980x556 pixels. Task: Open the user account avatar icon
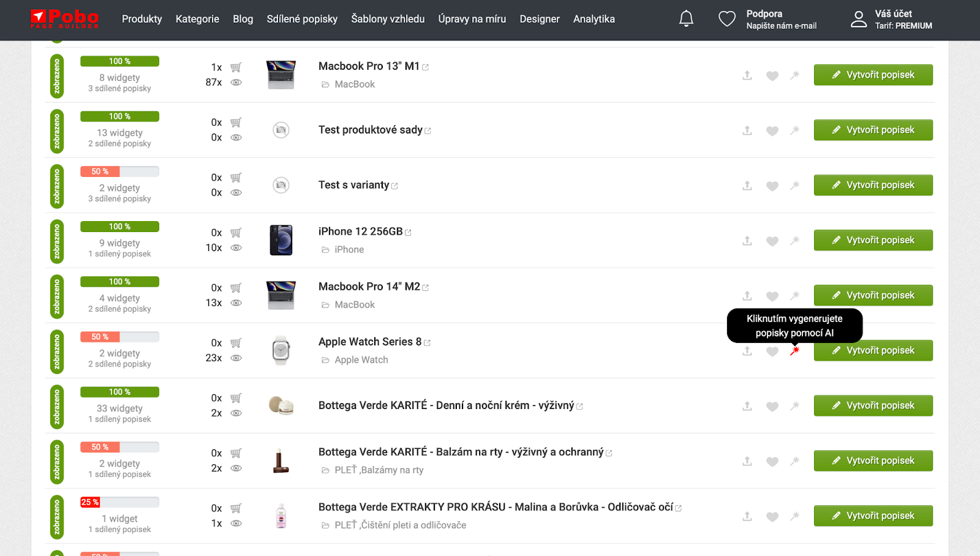859,19
